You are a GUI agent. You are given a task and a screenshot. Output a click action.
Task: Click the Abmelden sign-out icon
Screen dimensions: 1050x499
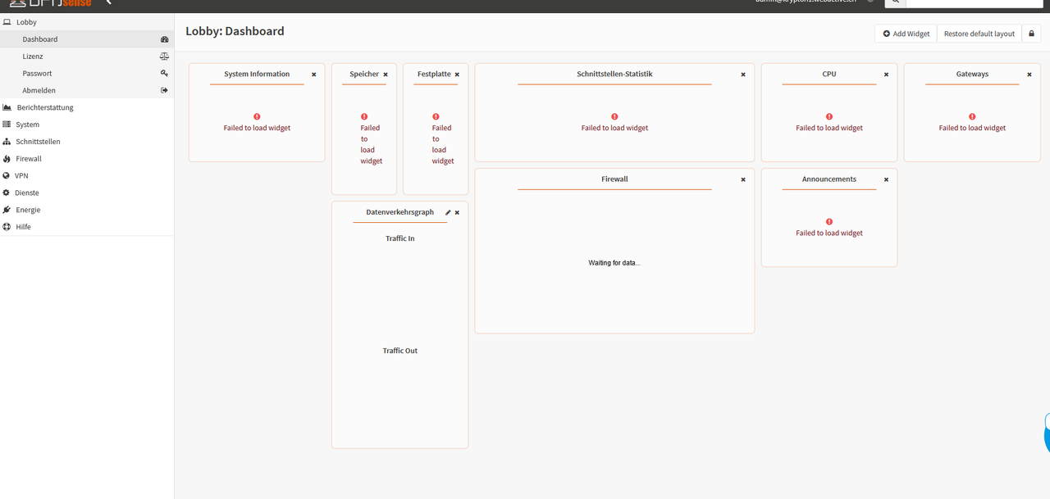point(164,90)
